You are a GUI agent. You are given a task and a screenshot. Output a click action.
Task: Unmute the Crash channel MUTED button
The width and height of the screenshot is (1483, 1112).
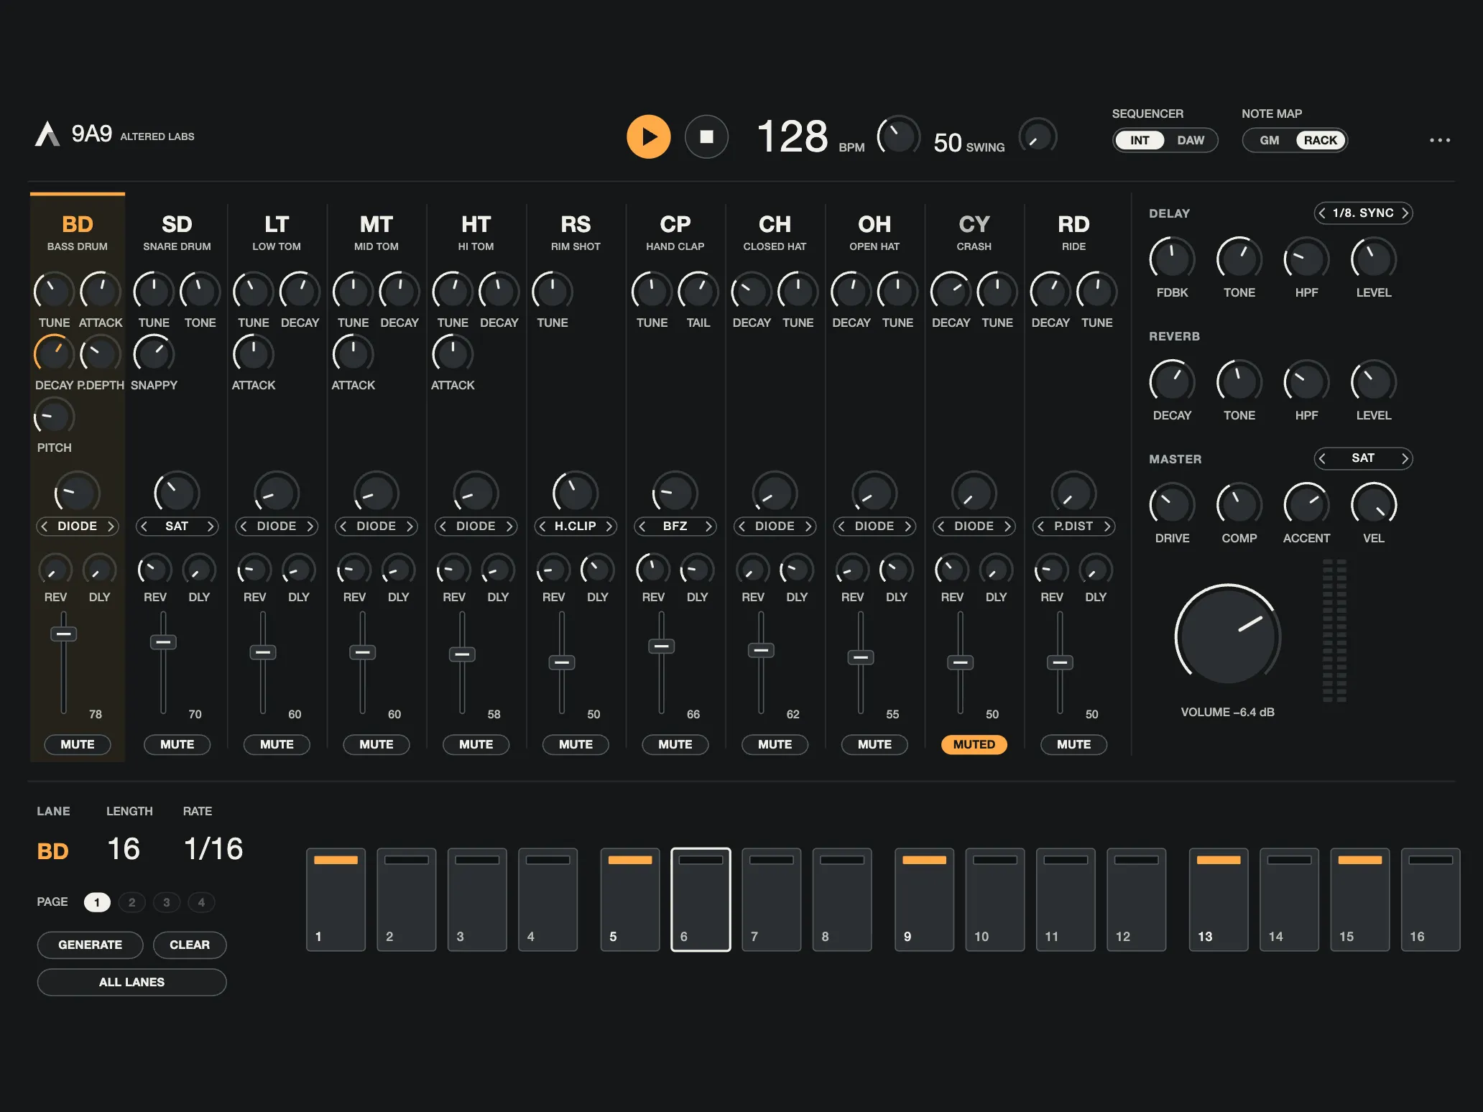click(974, 744)
